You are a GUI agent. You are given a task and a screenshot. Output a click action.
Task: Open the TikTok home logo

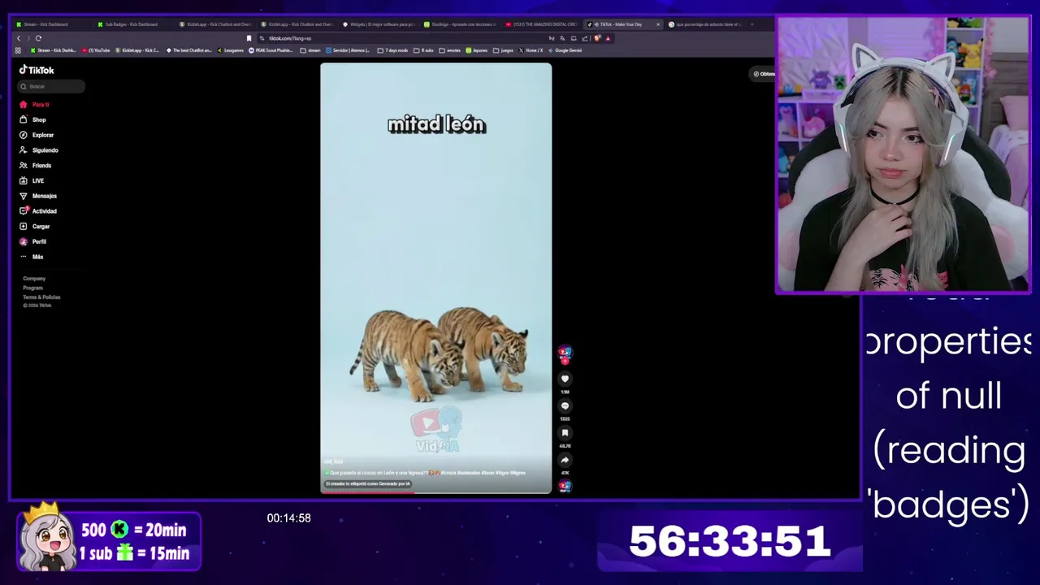click(x=37, y=70)
